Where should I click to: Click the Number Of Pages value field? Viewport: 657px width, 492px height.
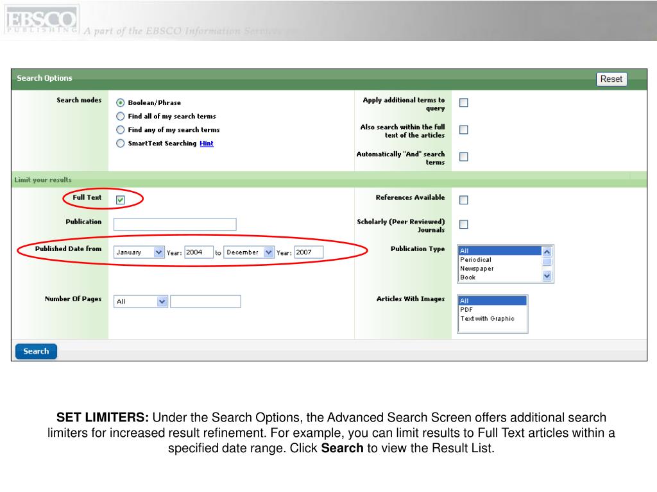[206, 301]
